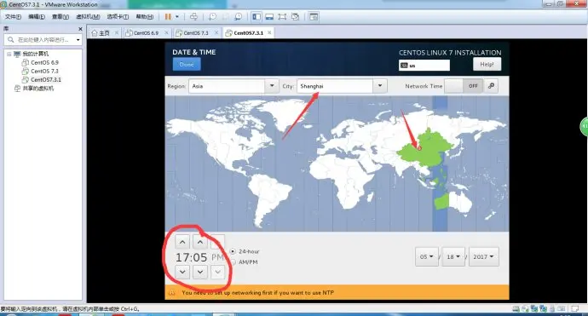Click the 17:05 time display
Viewport: 588px width, 316px height.
(x=191, y=257)
